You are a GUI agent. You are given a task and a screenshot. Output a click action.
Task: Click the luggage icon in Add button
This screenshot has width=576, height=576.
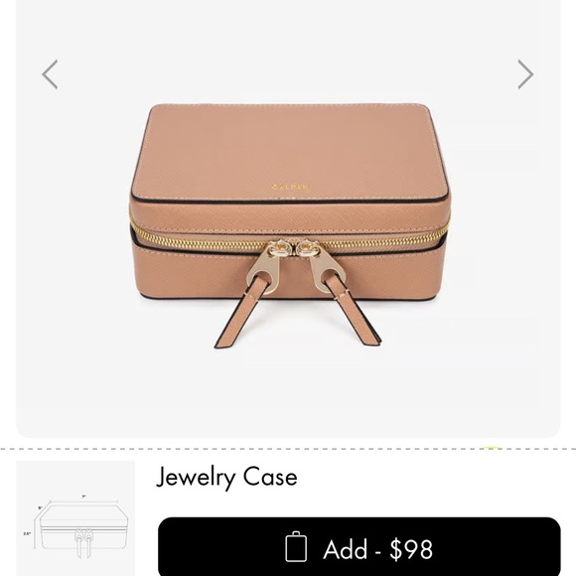click(296, 546)
